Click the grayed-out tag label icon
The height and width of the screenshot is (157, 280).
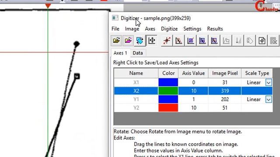click(x=250, y=41)
